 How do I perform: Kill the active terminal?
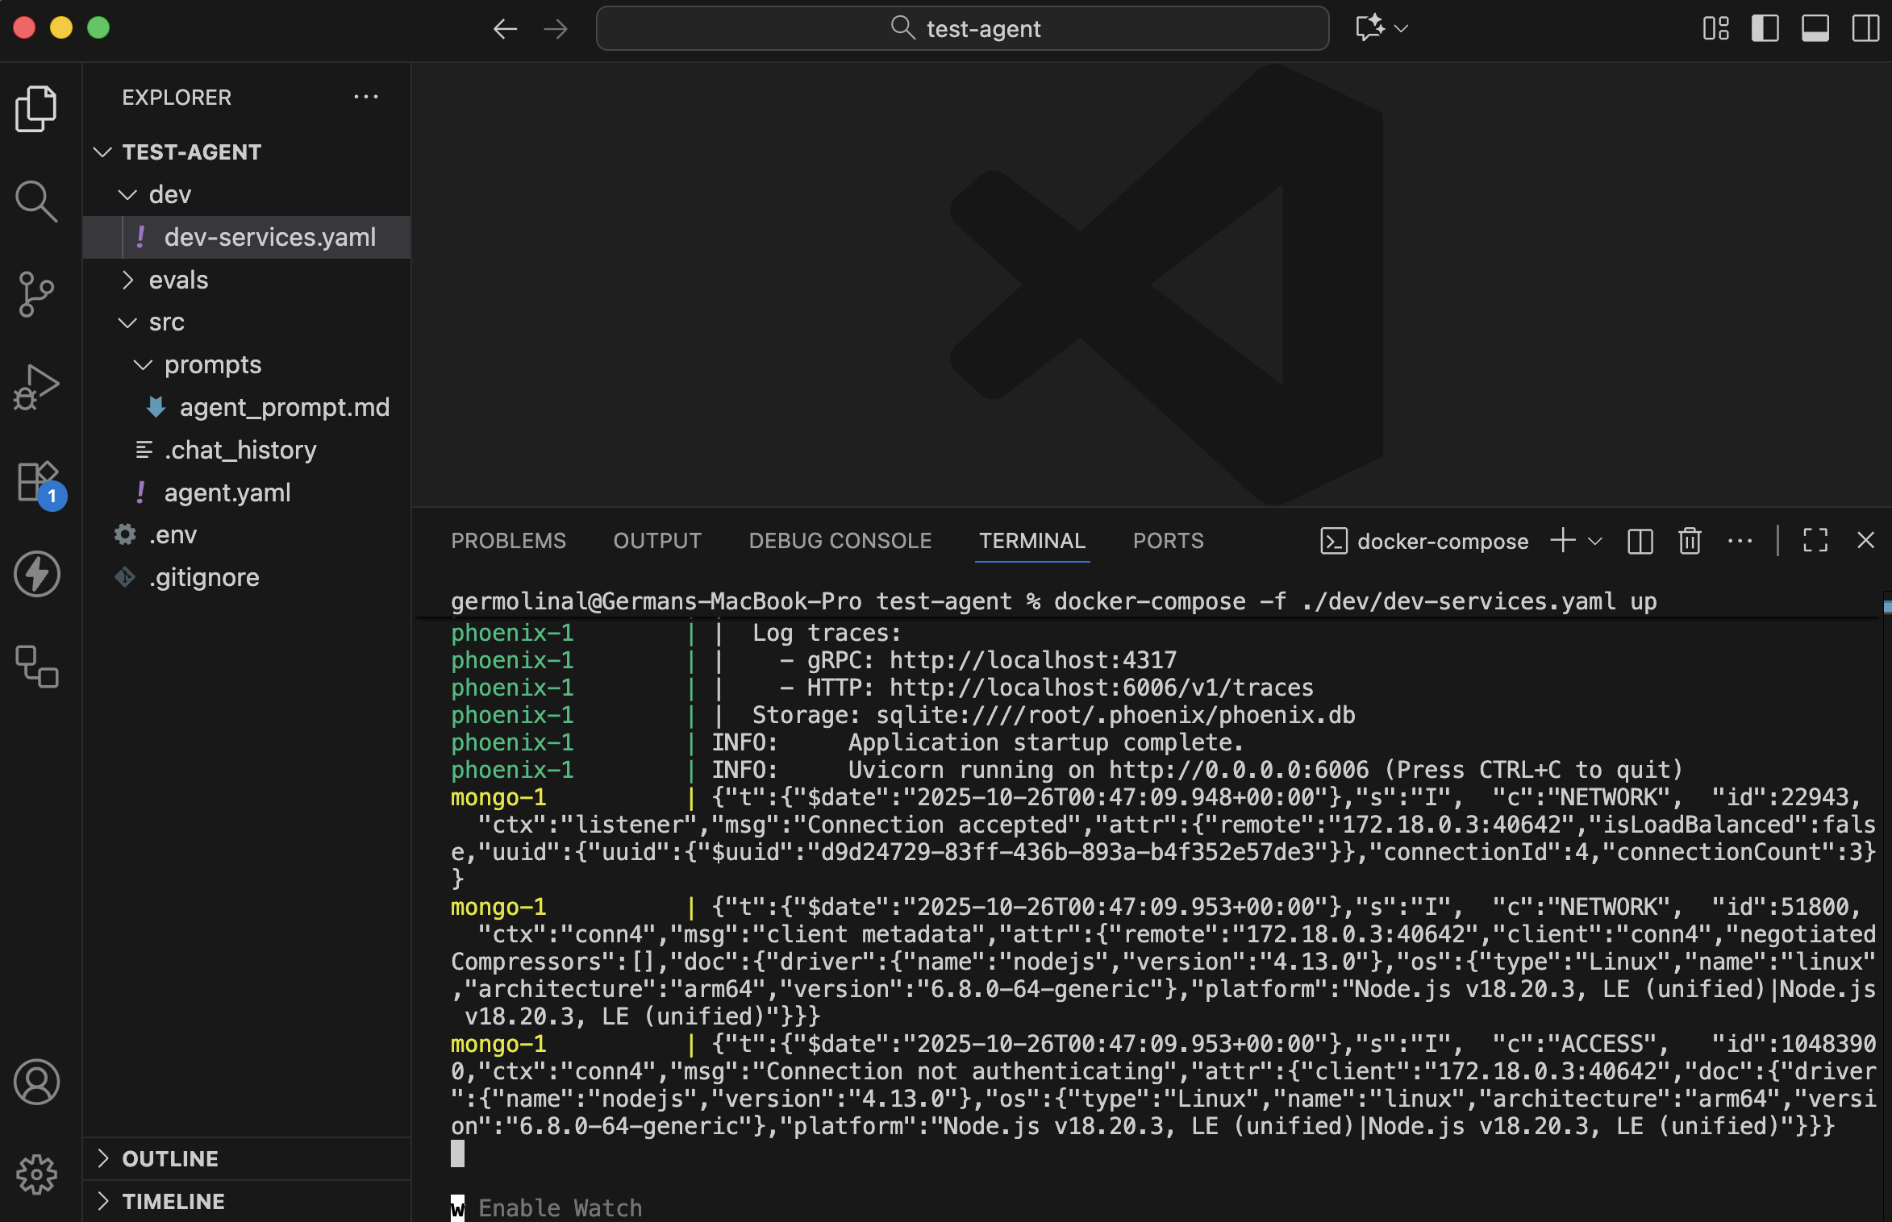(x=1690, y=541)
